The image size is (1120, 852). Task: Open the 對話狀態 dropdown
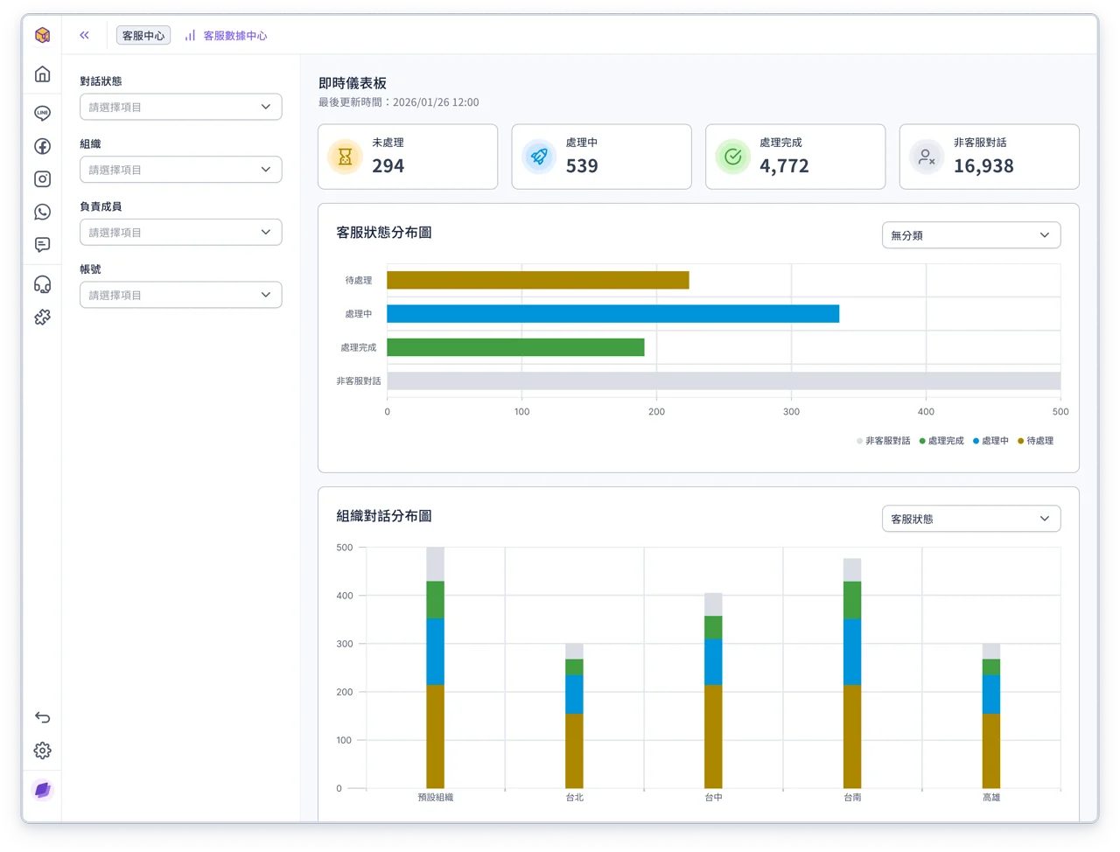pos(180,107)
